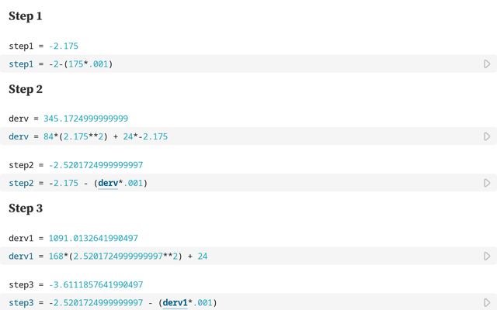Select the step1 = -2.175 output

pos(43,46)
